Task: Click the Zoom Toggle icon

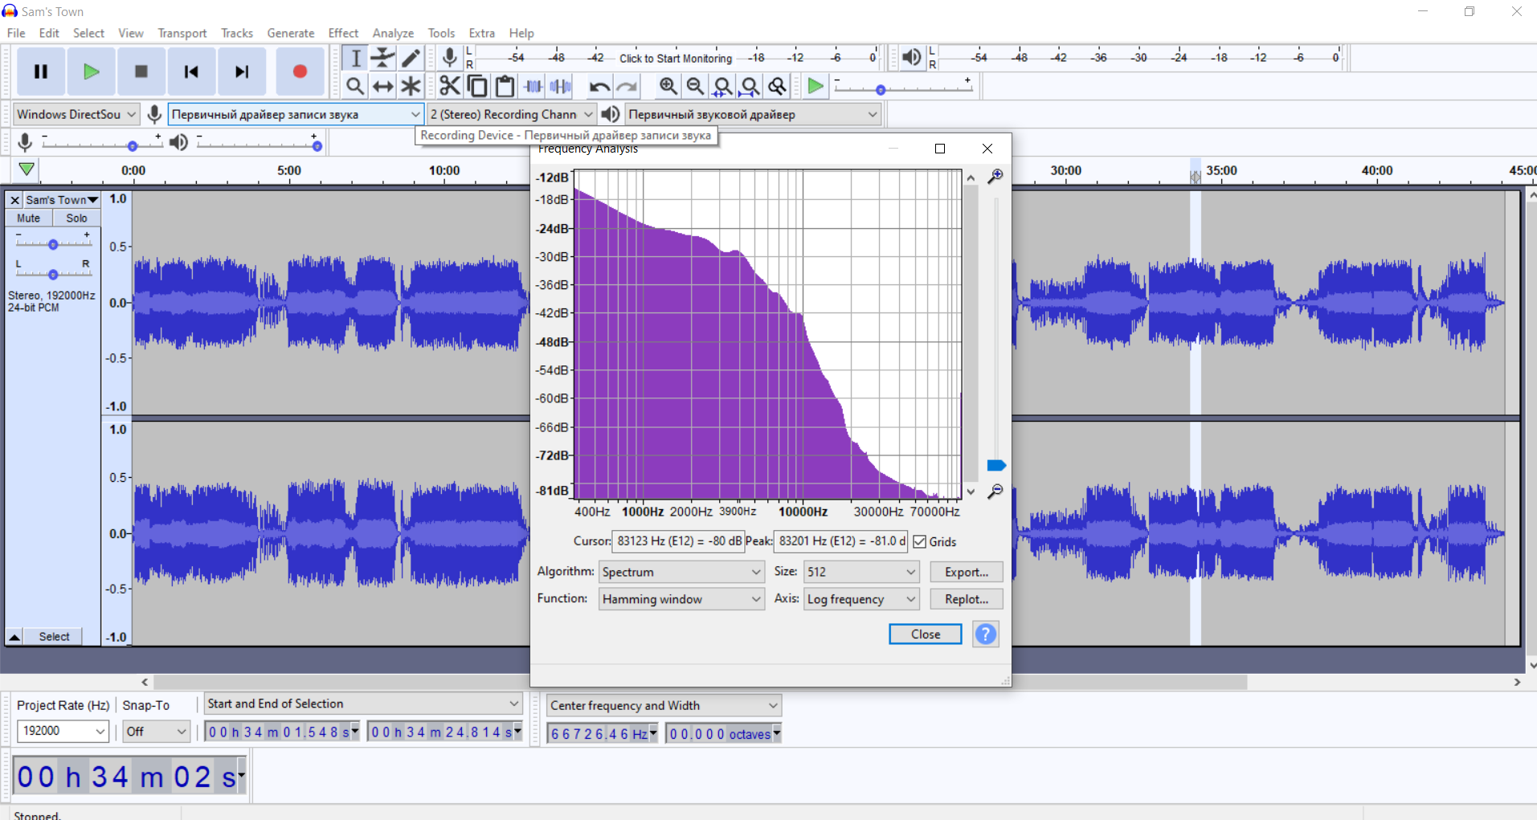Action: point(777,86)
